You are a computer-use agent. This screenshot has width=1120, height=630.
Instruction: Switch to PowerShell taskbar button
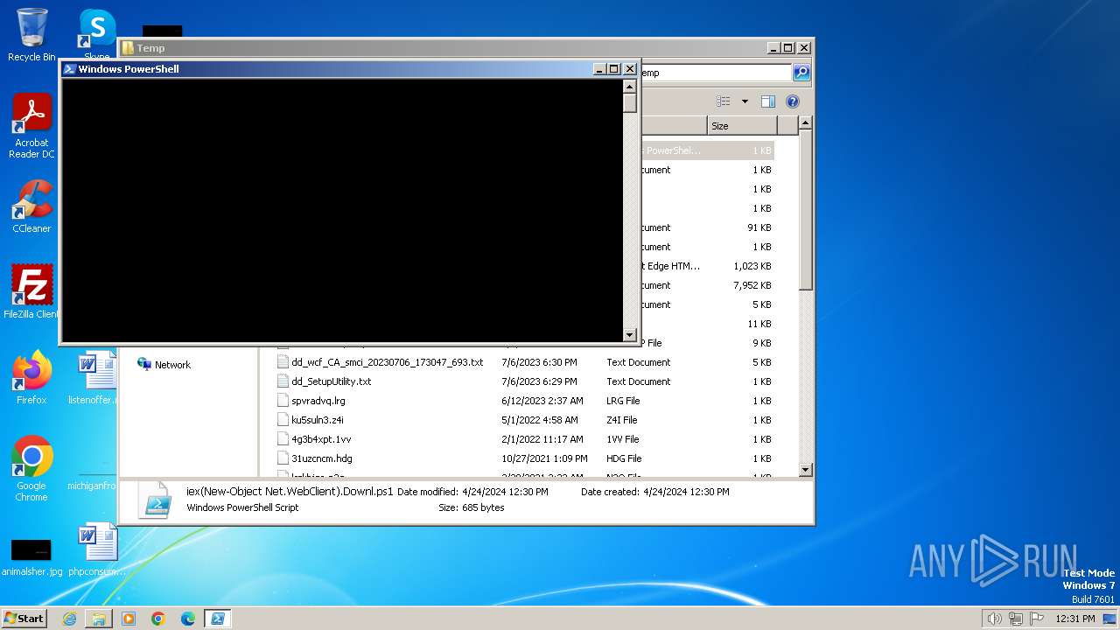(218, 619)
